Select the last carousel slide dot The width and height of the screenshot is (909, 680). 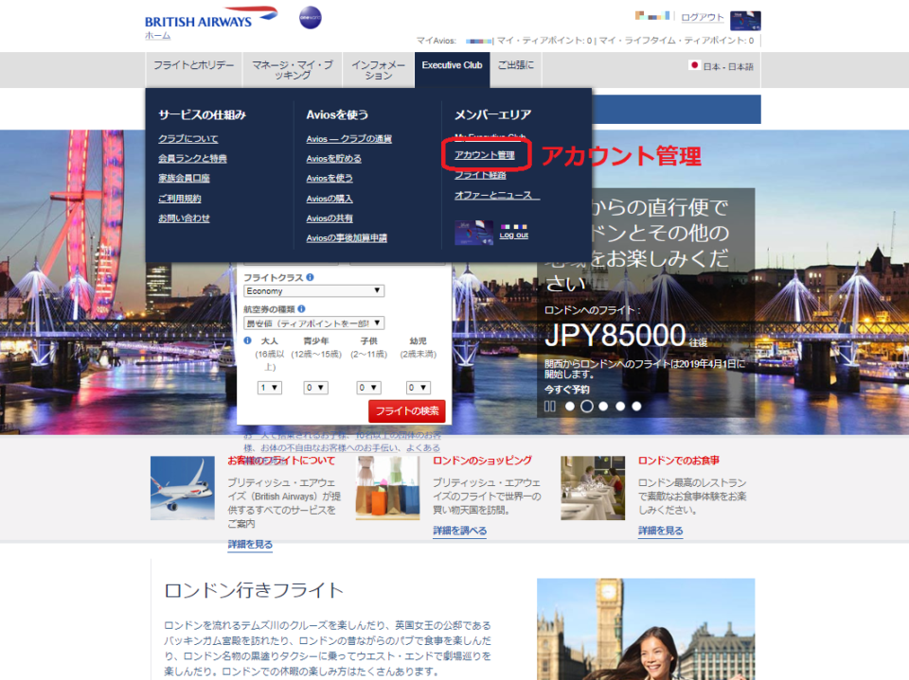(x=636, y=406)
